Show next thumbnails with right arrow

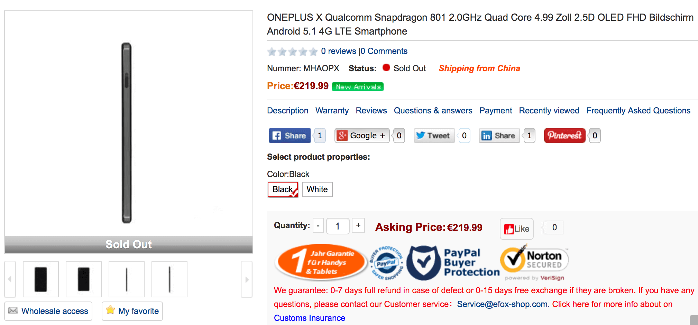click(x=247, y=279)
